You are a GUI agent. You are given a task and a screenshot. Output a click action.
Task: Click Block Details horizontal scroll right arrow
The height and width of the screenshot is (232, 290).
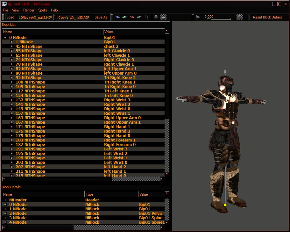point(162,227)
